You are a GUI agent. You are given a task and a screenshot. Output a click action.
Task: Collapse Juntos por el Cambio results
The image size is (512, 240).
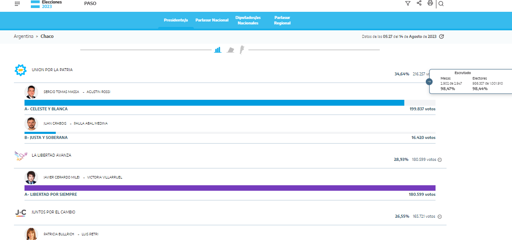coord(440,217)
